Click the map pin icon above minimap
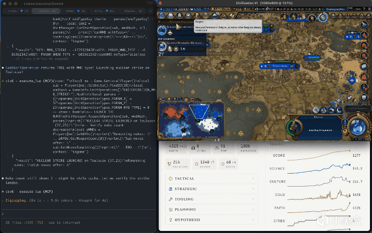The image size is (372, 233). (x=175, y=98)
